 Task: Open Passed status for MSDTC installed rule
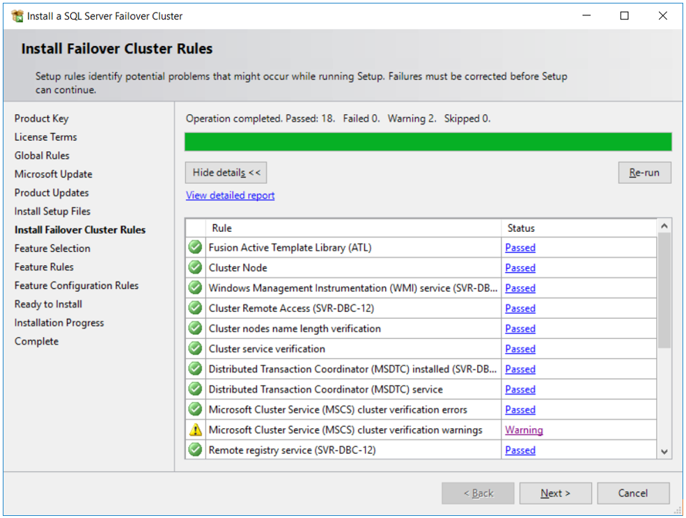520,369
